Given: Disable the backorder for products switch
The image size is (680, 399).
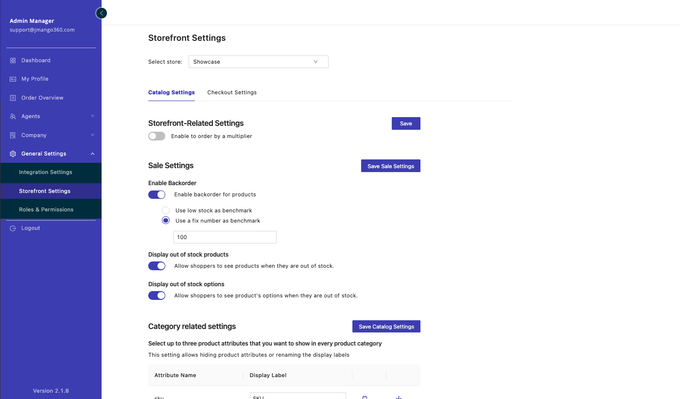Looking at the screenshot, I should (157, 194).
